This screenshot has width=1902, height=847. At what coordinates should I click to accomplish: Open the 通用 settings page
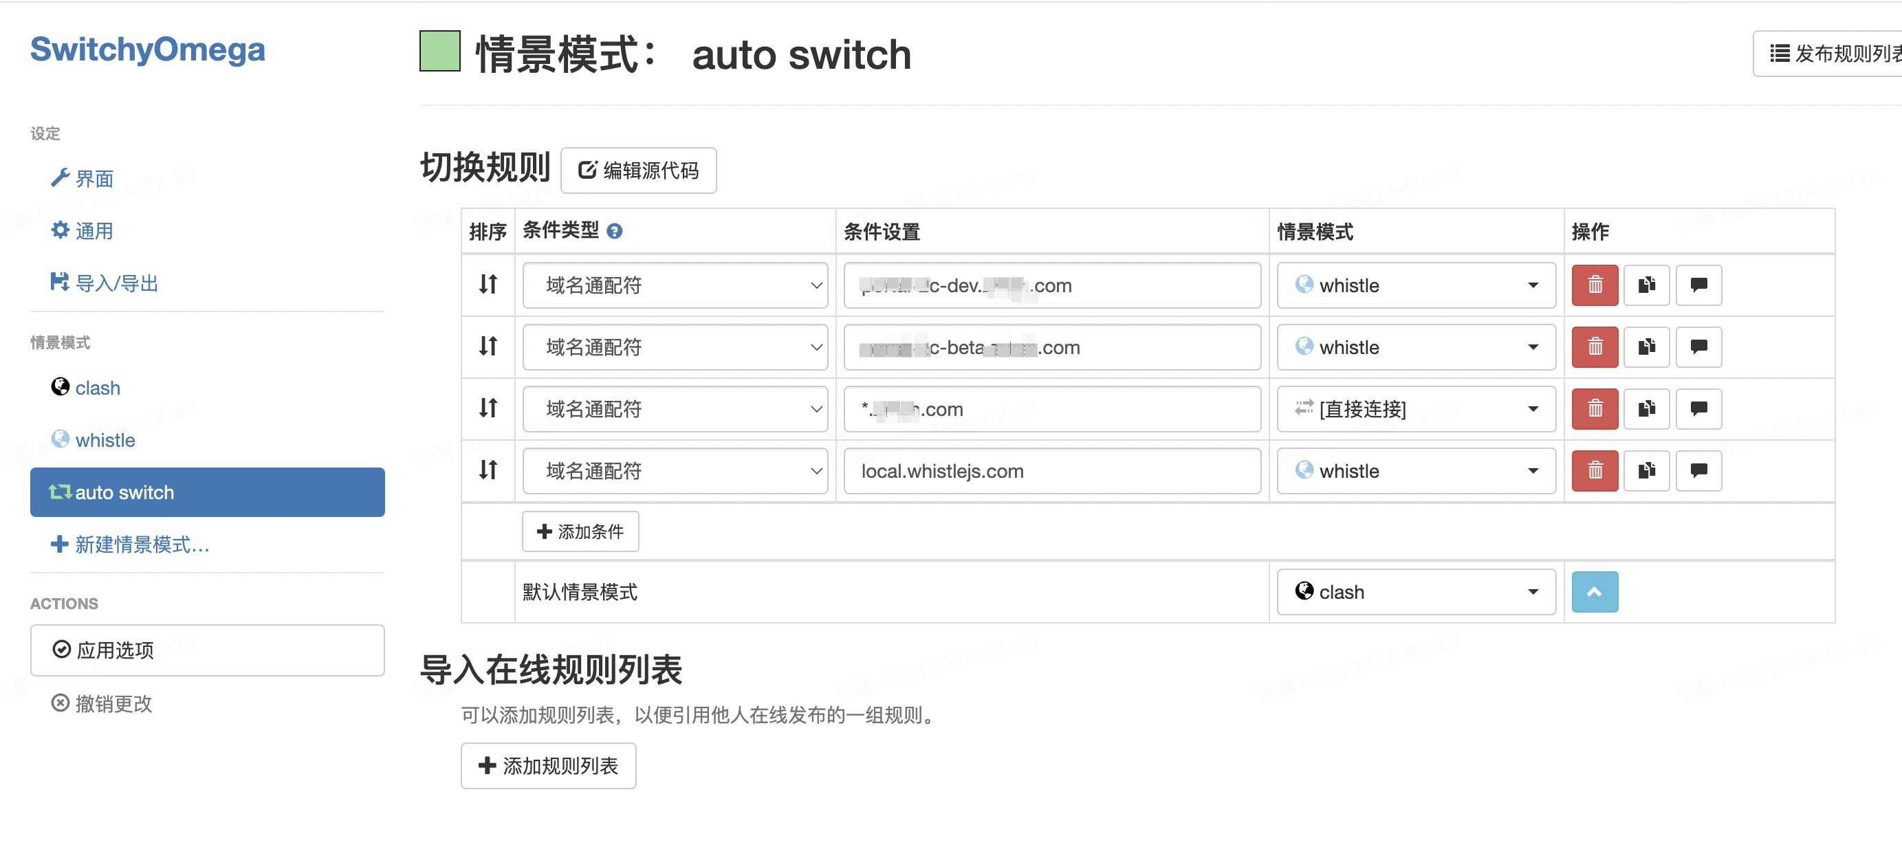tap(83, 231)
